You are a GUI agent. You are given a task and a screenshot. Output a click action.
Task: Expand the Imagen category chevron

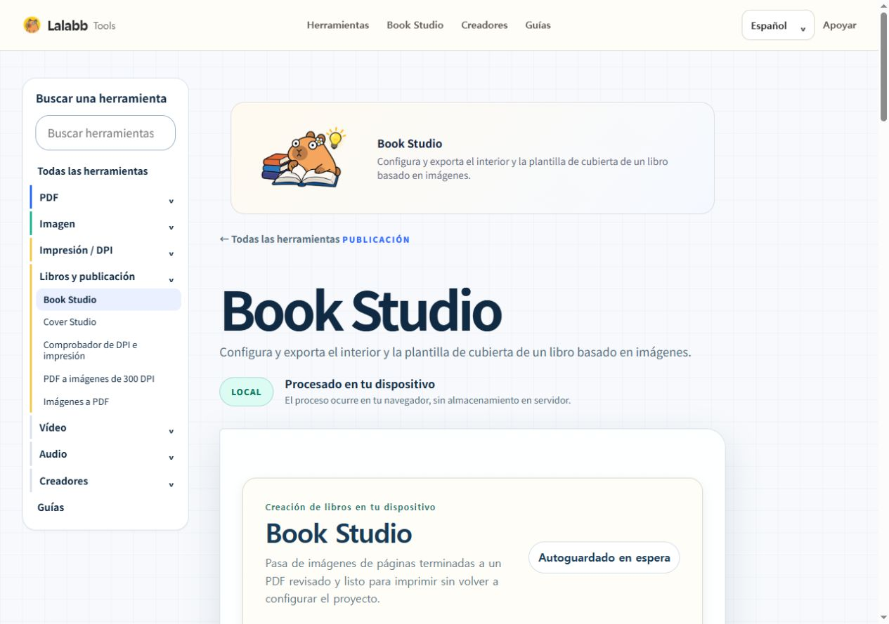click(171, 227)
